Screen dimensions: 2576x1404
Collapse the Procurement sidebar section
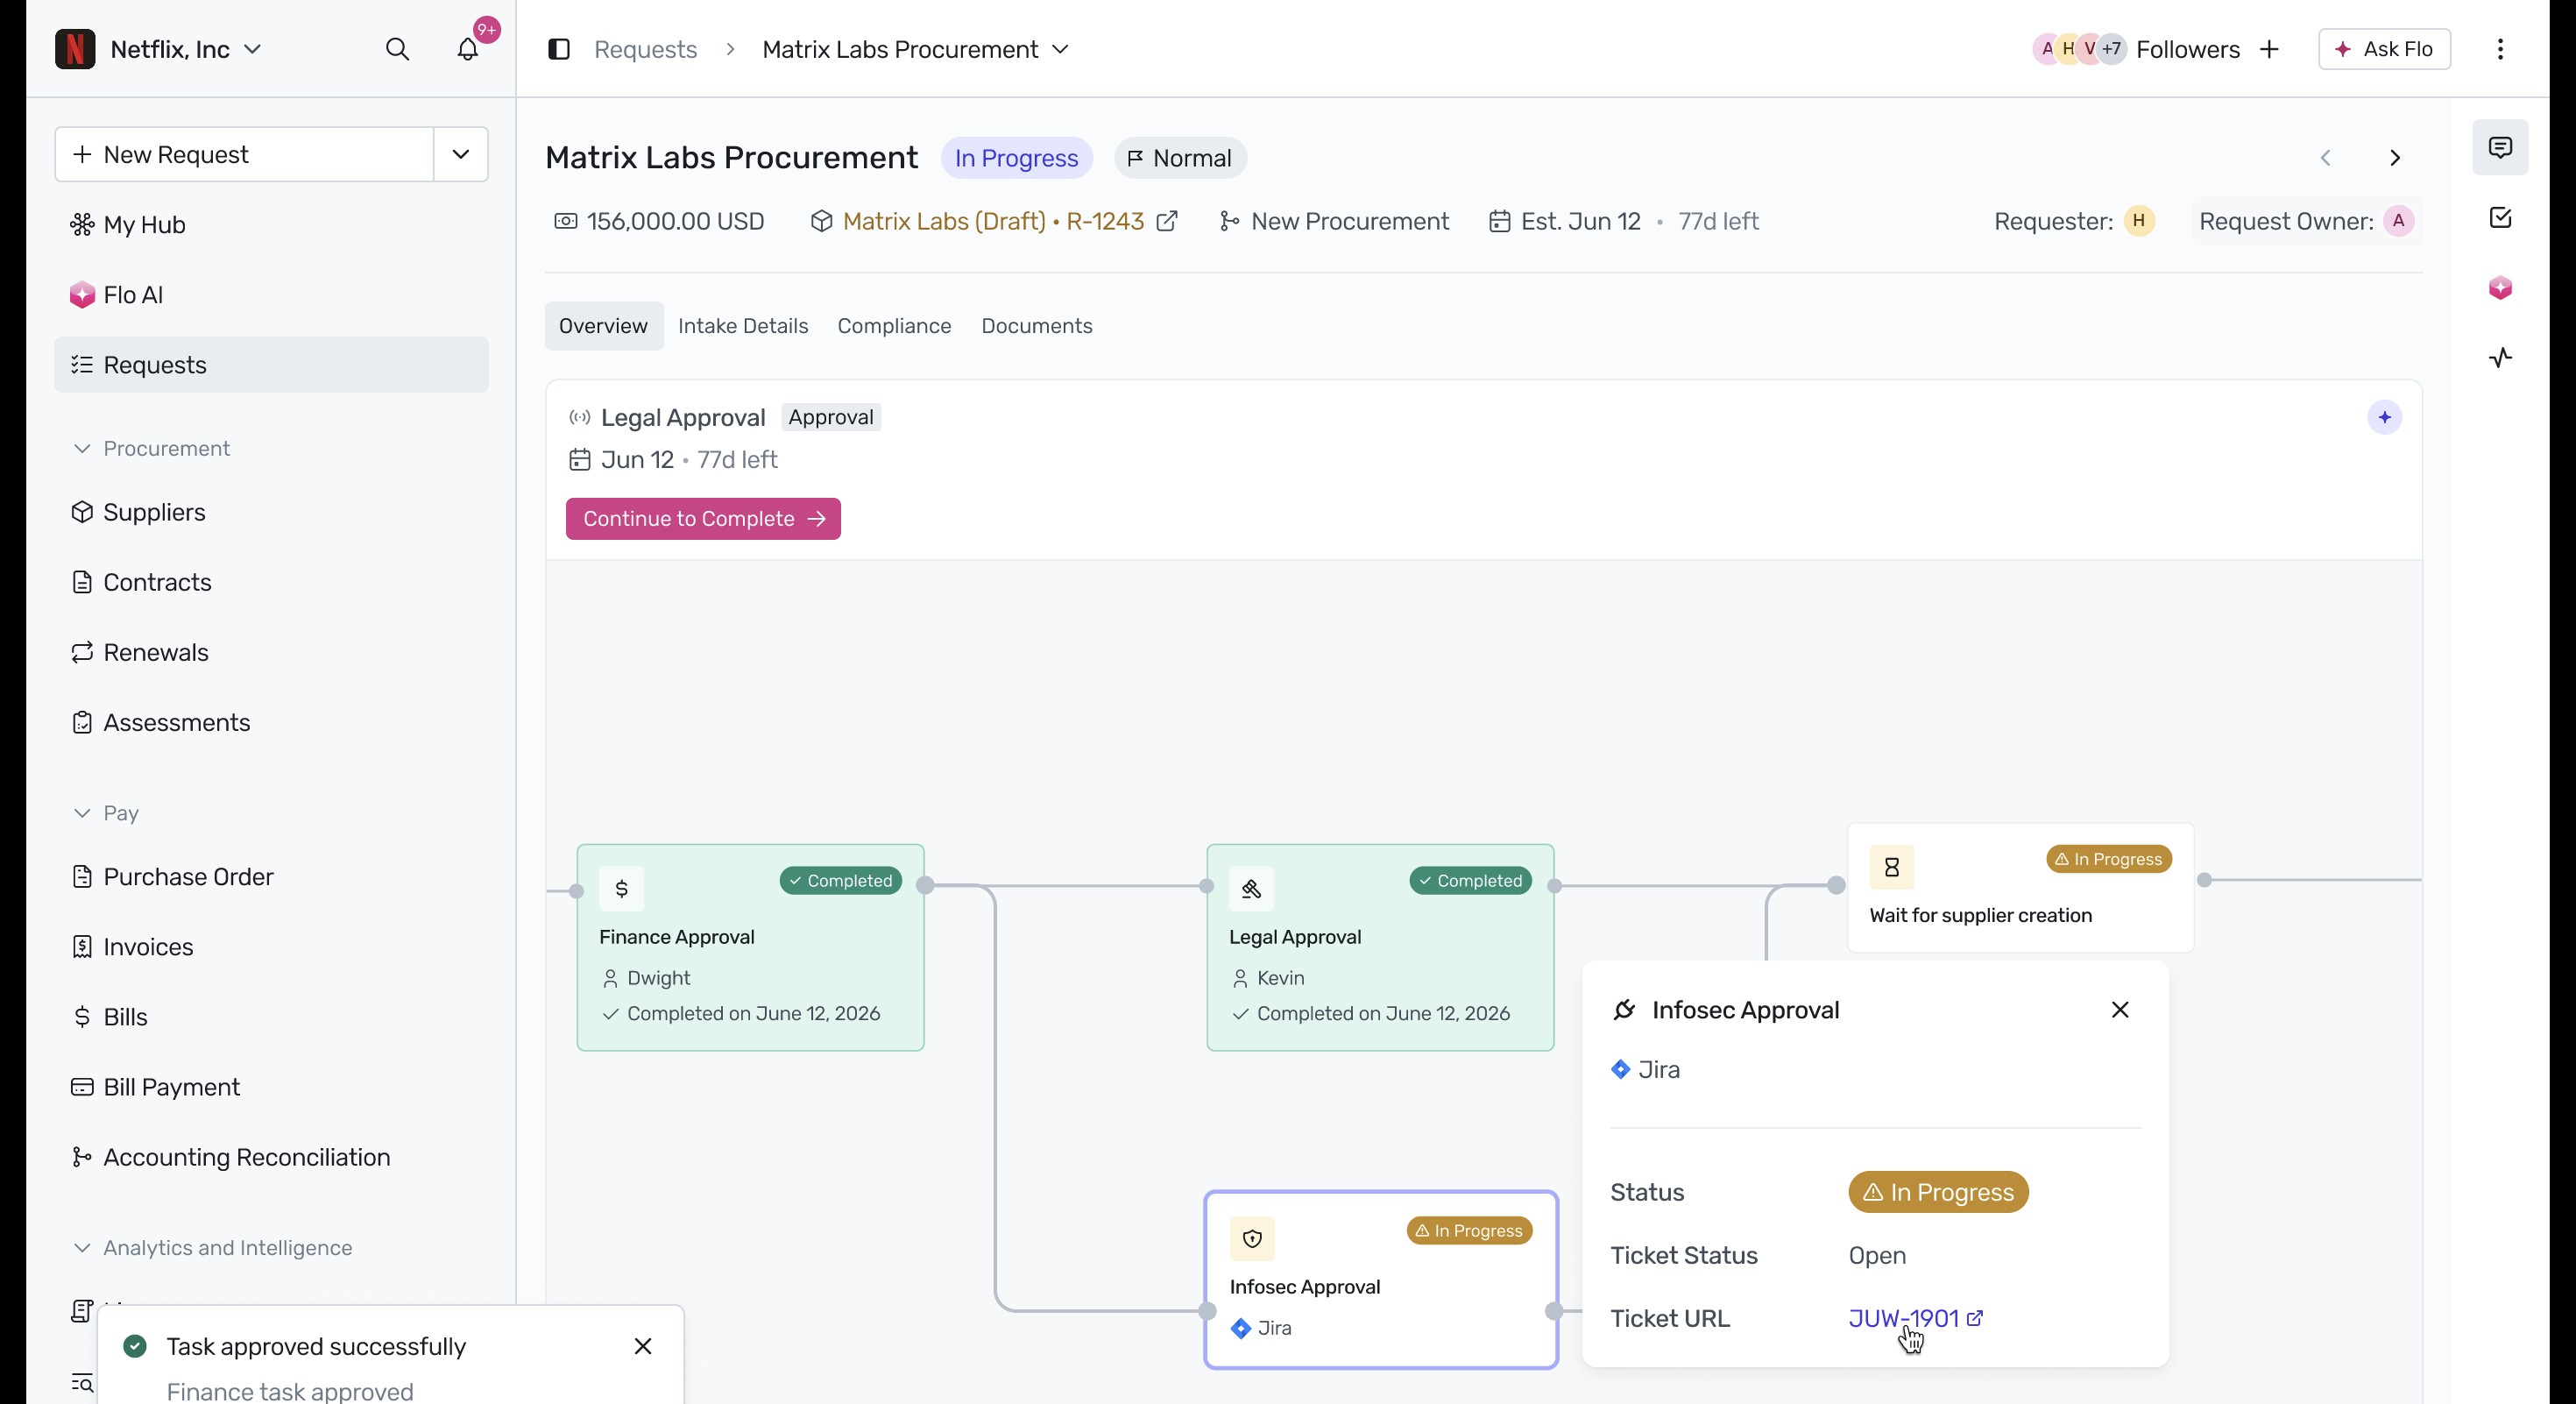coord(82,448)
